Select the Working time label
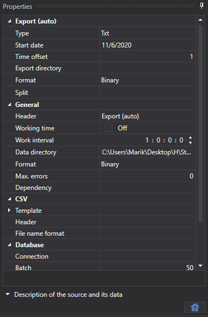 tap(35, 128)
